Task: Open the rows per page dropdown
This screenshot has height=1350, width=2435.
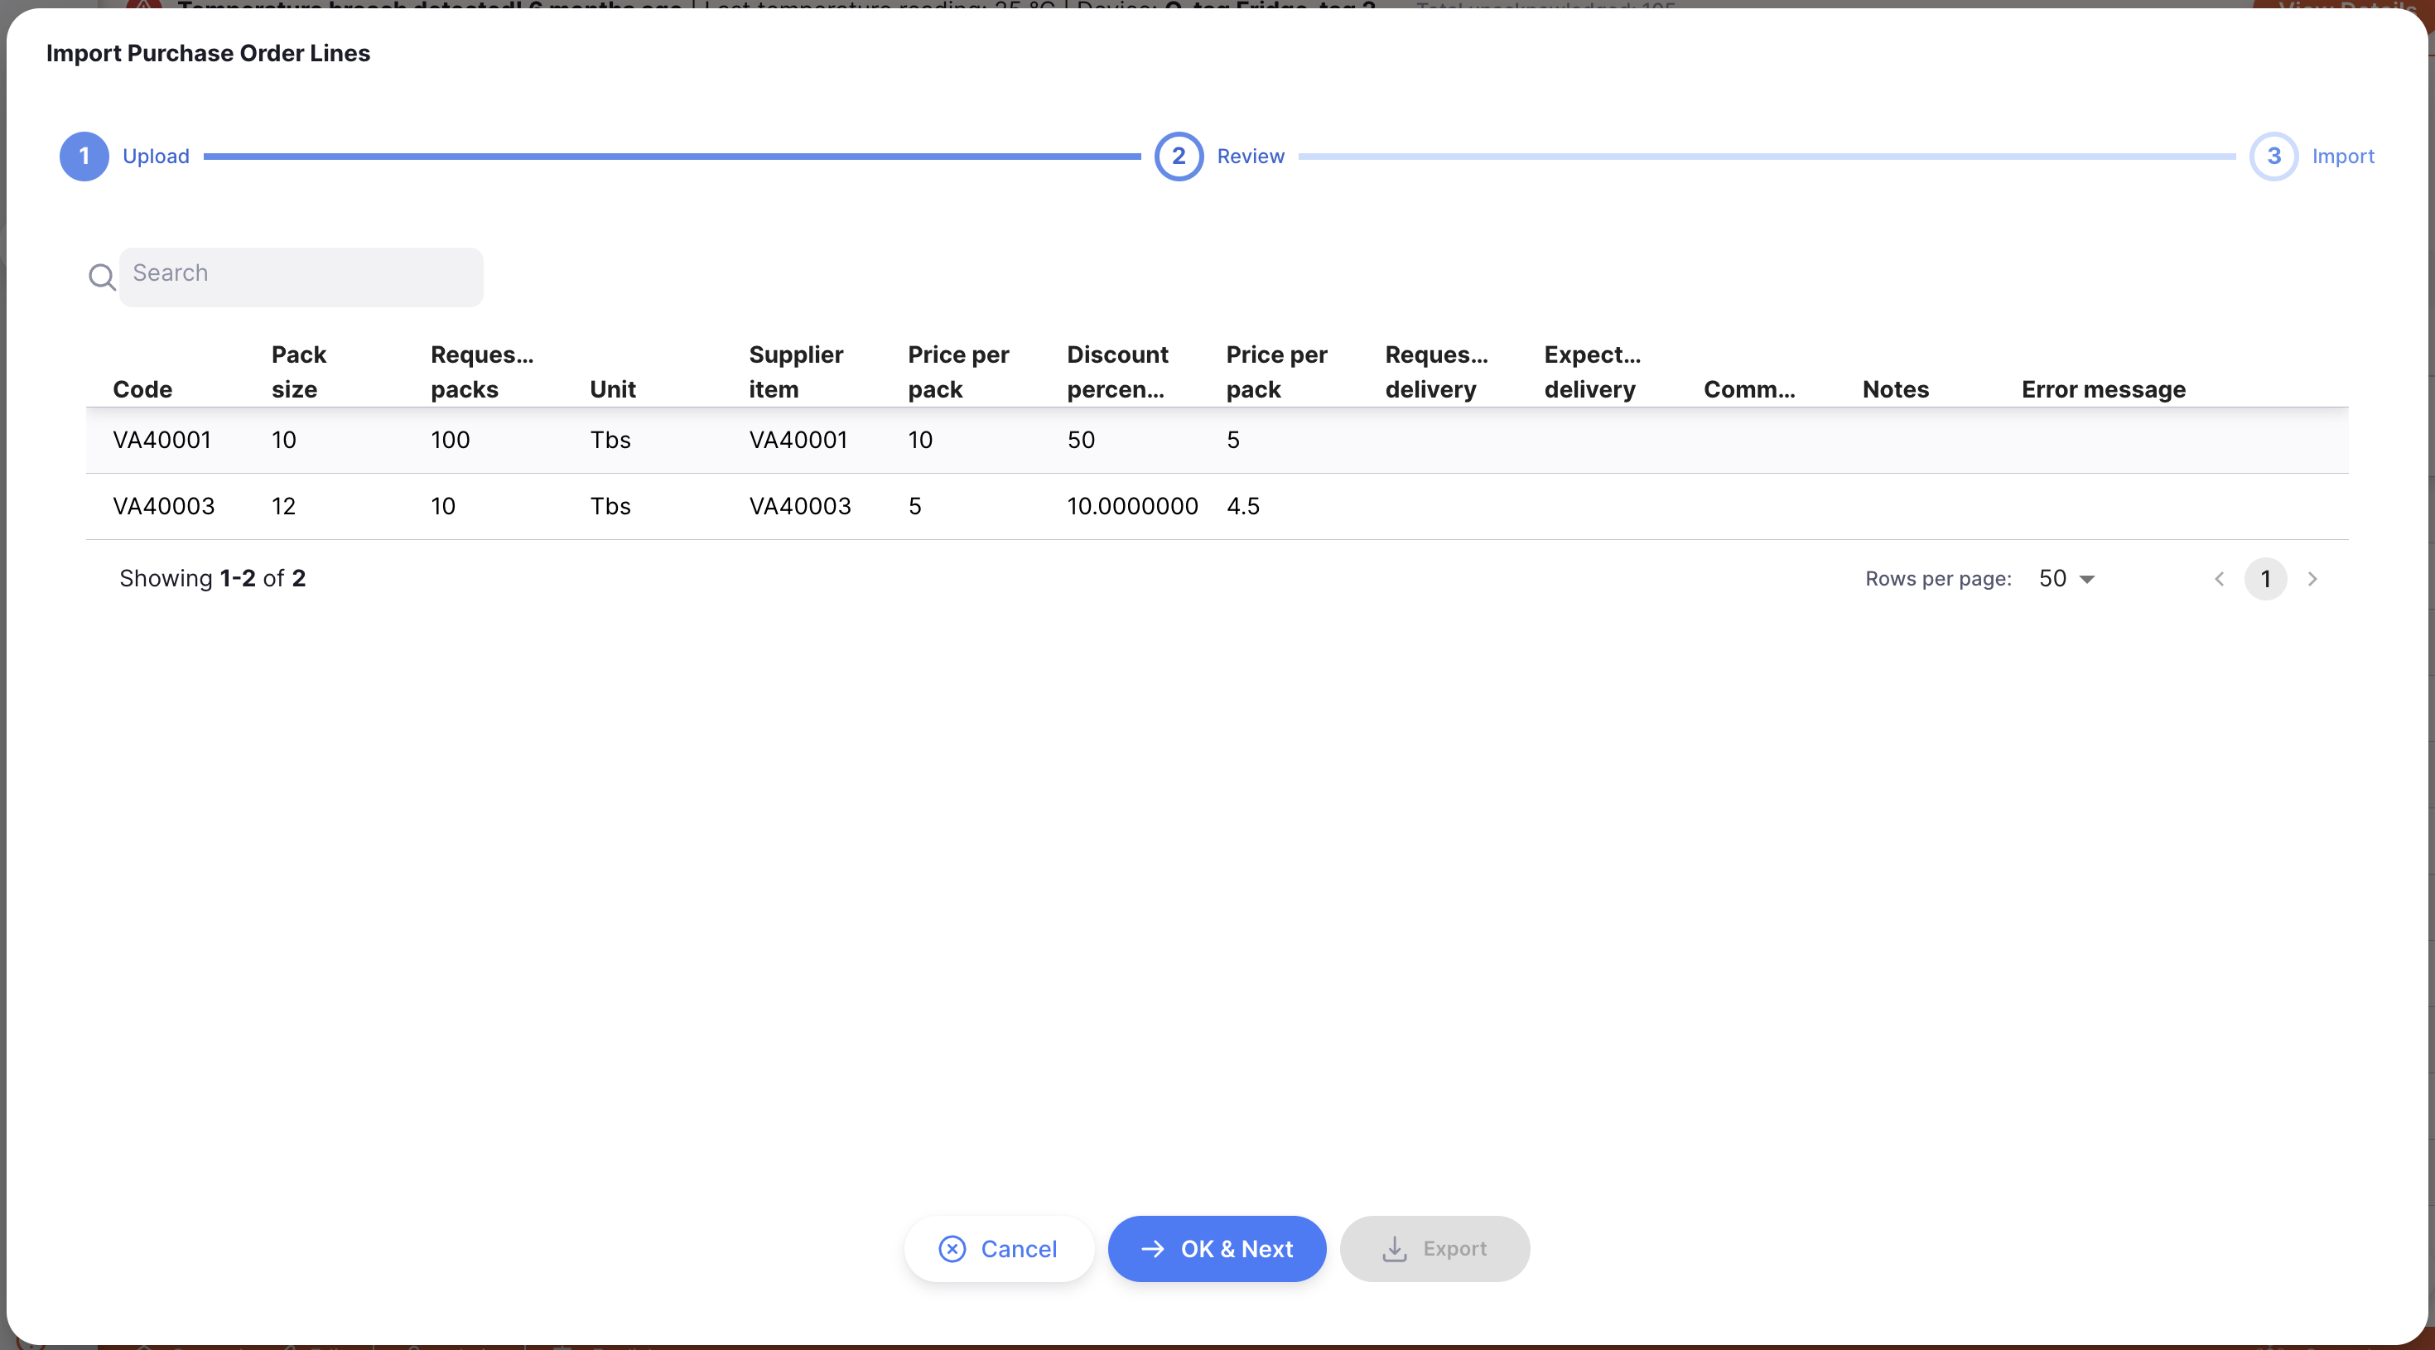Action: click(2066, 579)
